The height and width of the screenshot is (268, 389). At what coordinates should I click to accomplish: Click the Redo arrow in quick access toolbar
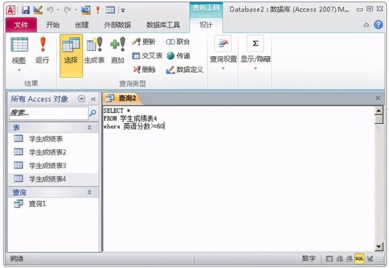68,10
